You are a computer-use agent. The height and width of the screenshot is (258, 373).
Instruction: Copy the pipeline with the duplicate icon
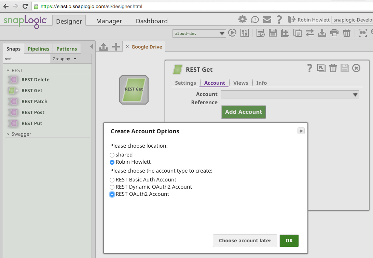click(x=298, y=32)
